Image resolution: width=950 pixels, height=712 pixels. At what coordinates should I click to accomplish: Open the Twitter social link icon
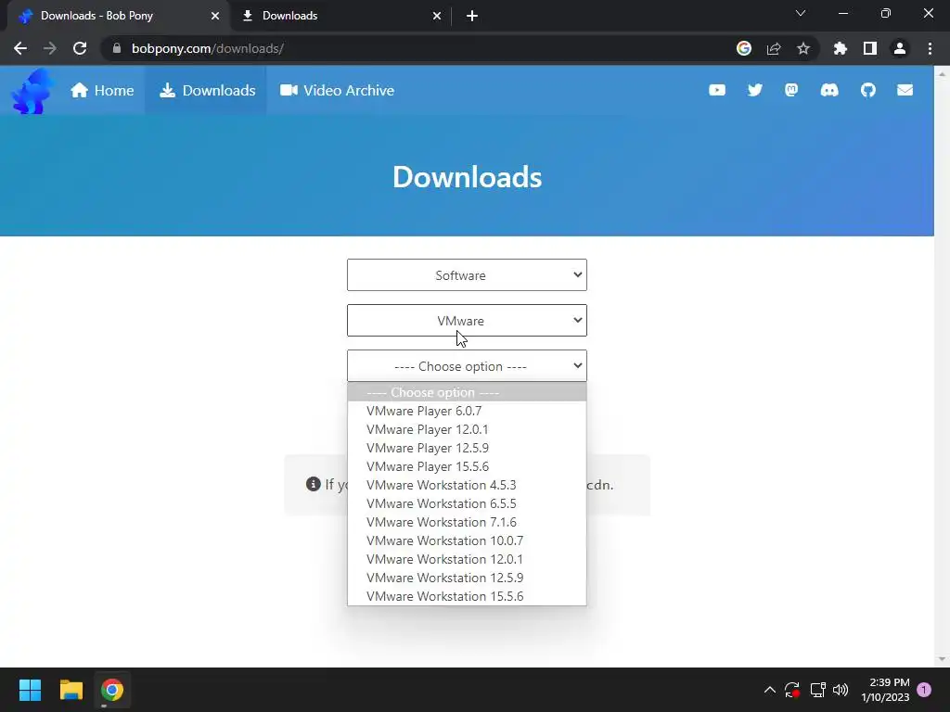click(x=754, y=90)
